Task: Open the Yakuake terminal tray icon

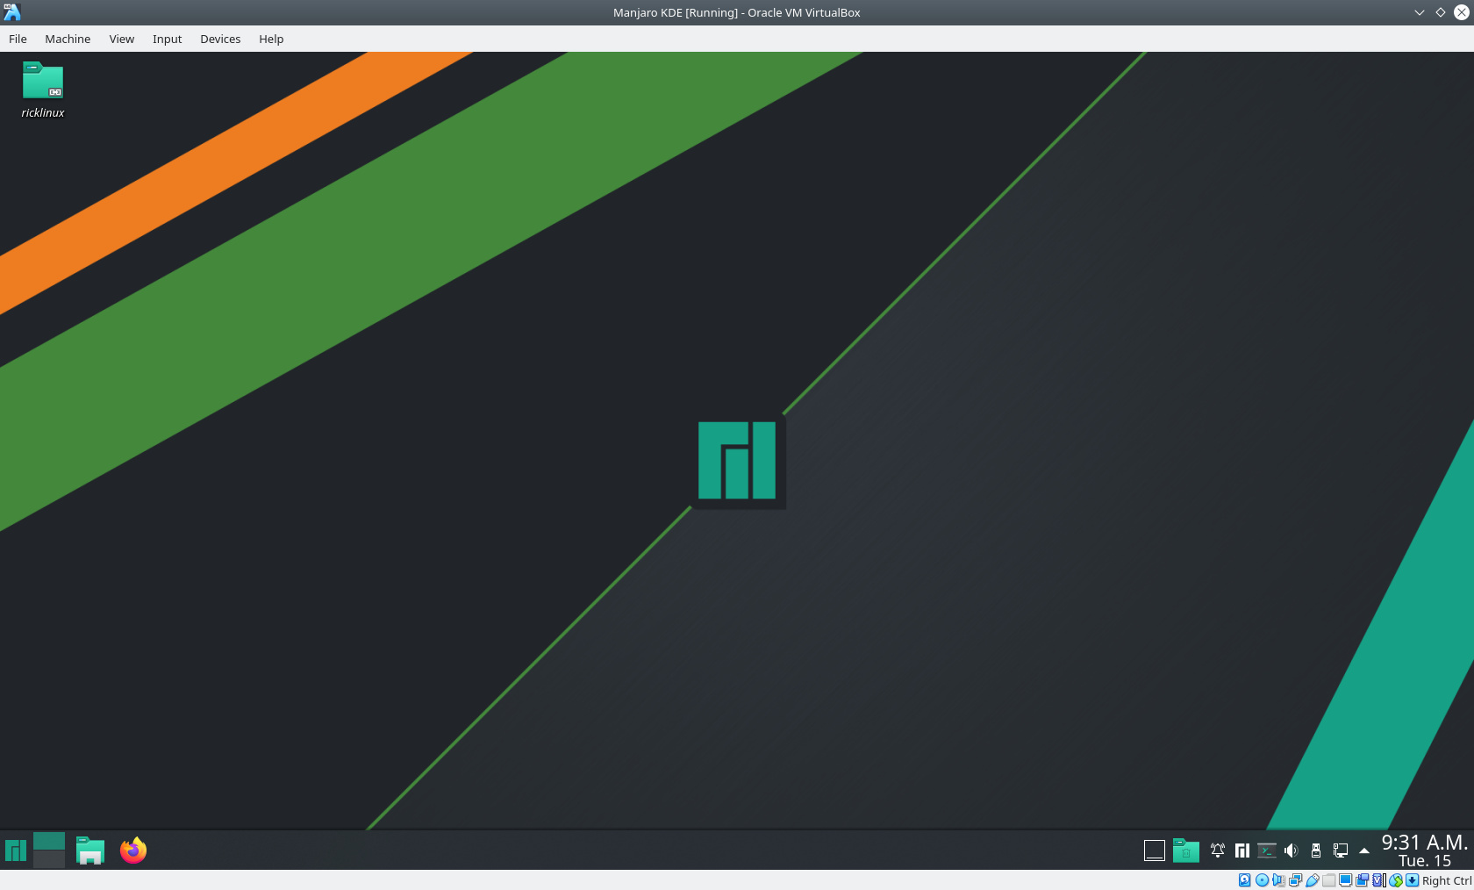Action: [1267, 850]
